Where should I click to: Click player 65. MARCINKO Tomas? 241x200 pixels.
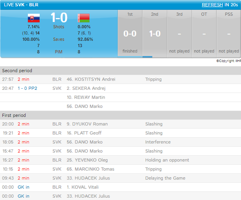coord(91,169)
